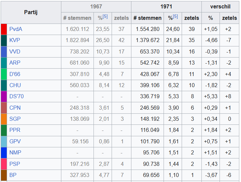The image size is (241, 182).
Task: Open the D'66 party link
Action: 15,74
